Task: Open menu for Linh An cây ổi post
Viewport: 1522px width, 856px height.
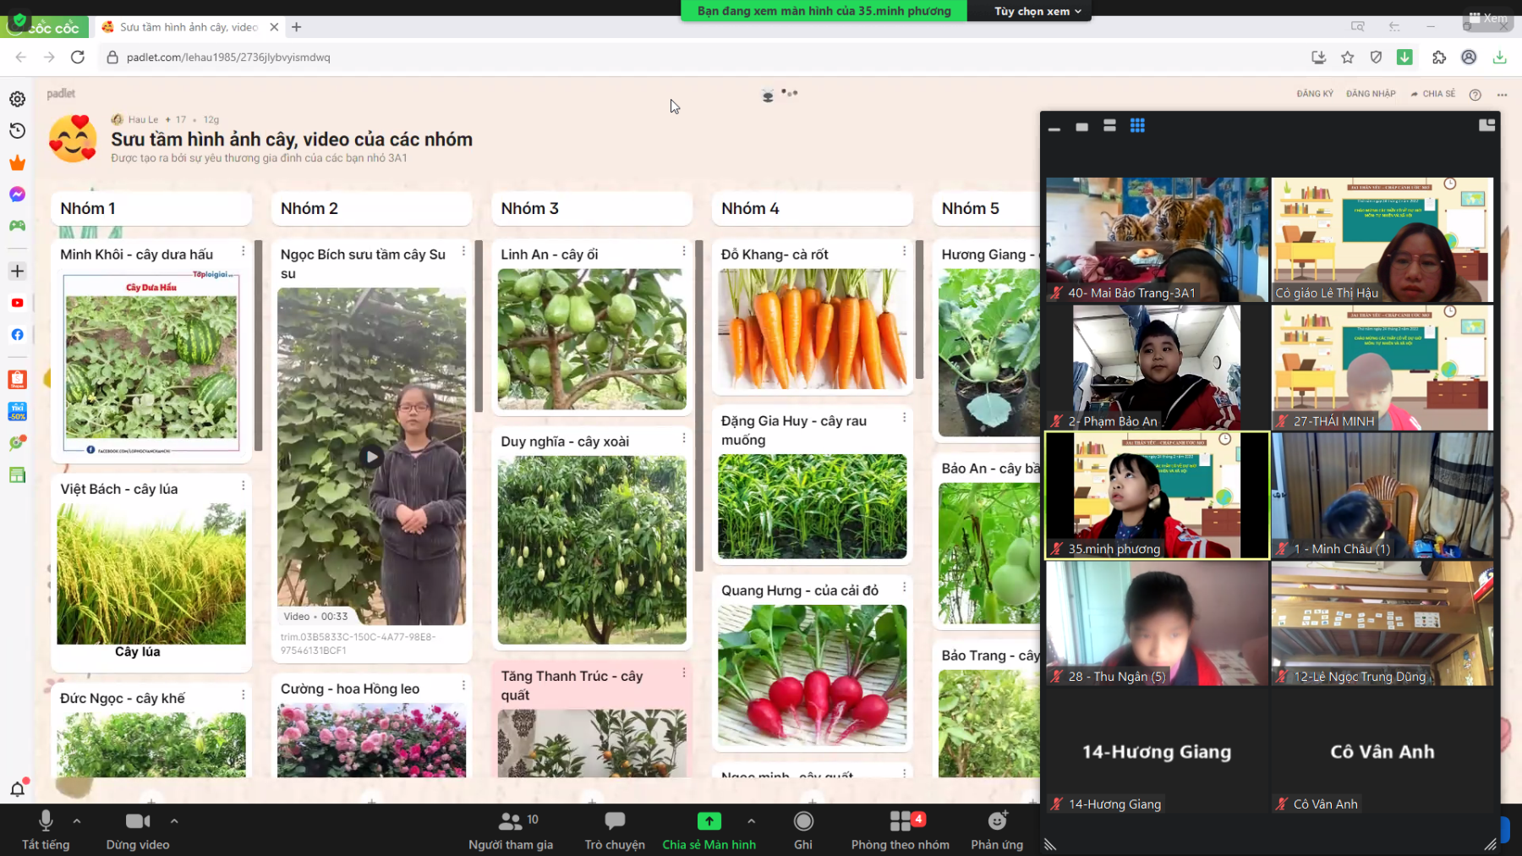Action: pos(683,251)
